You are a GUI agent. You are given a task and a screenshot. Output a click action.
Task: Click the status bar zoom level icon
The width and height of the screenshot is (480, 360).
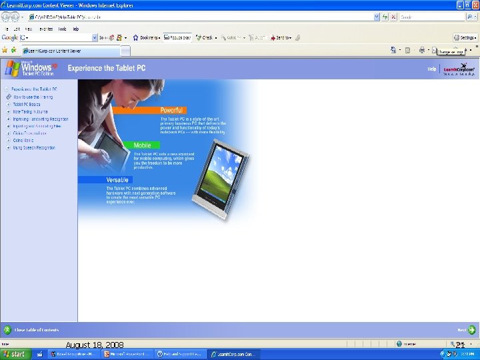coord(453,344)
